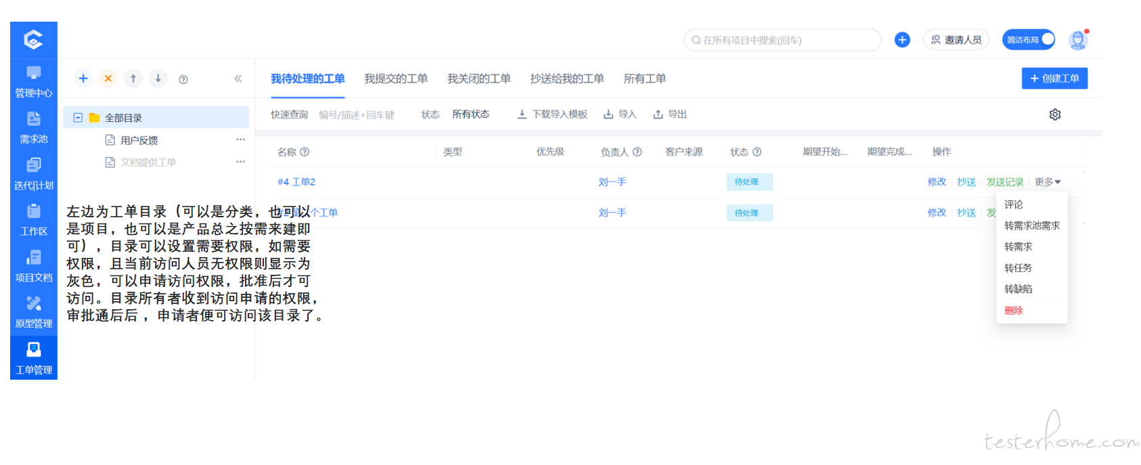The width and height of the screenshot is (1141, 465).
Task: Go to the 迭代计划 sidebar icon
Action: [33, 173]
